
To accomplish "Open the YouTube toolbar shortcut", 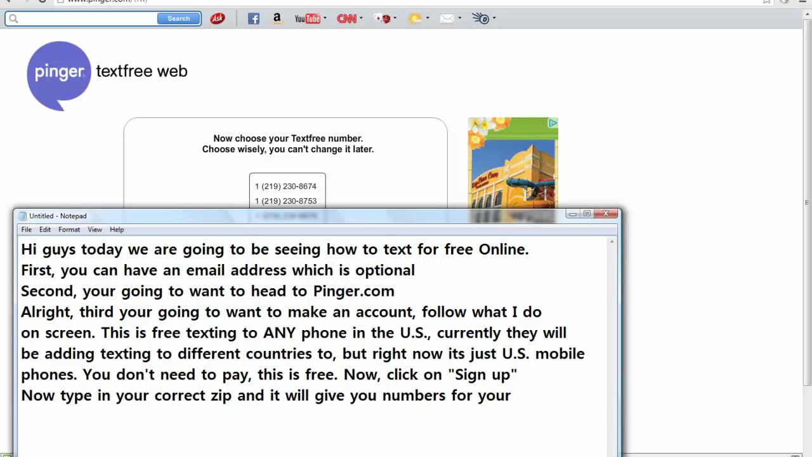I will point(308,18).
